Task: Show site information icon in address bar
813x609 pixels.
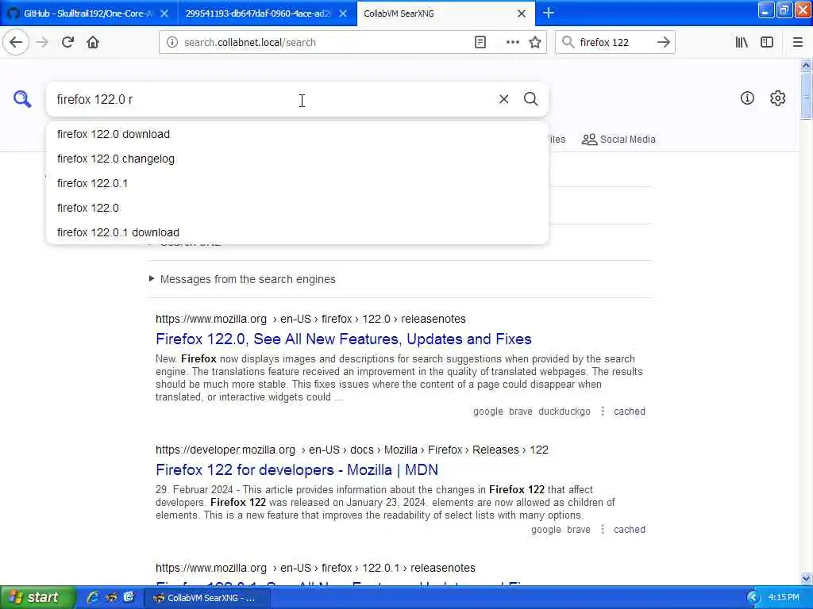Action: point(172,43)
